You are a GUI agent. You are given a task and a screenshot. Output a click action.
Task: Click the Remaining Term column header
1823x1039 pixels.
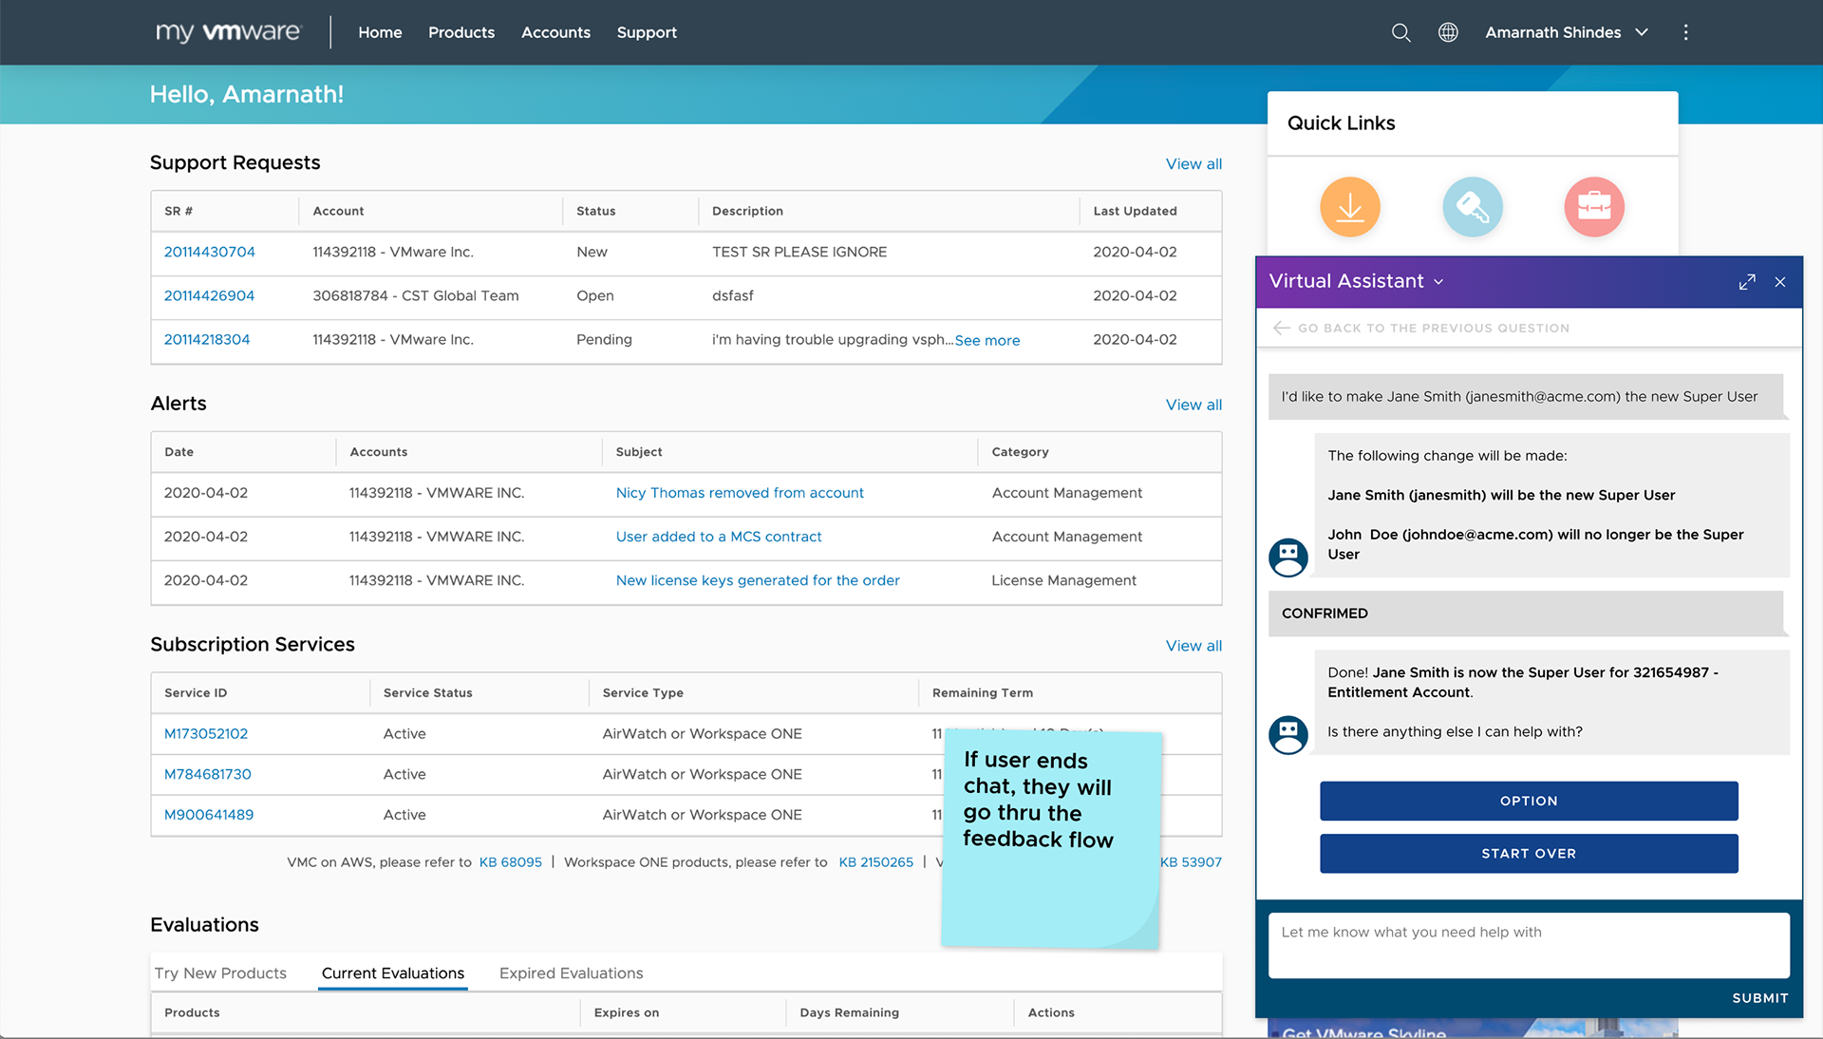click(983, 693)
